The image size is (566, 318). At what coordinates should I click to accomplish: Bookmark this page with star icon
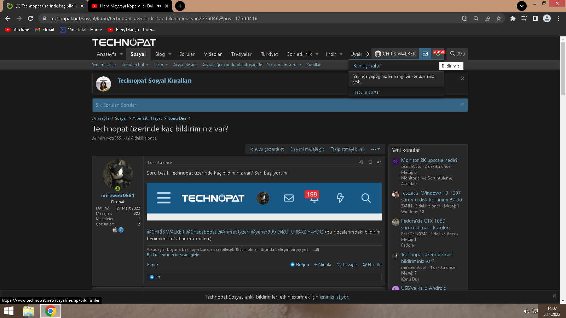499,18
